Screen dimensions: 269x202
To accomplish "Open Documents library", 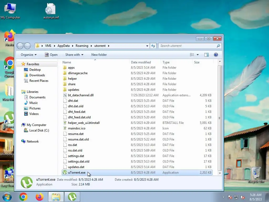I will 37,97.
